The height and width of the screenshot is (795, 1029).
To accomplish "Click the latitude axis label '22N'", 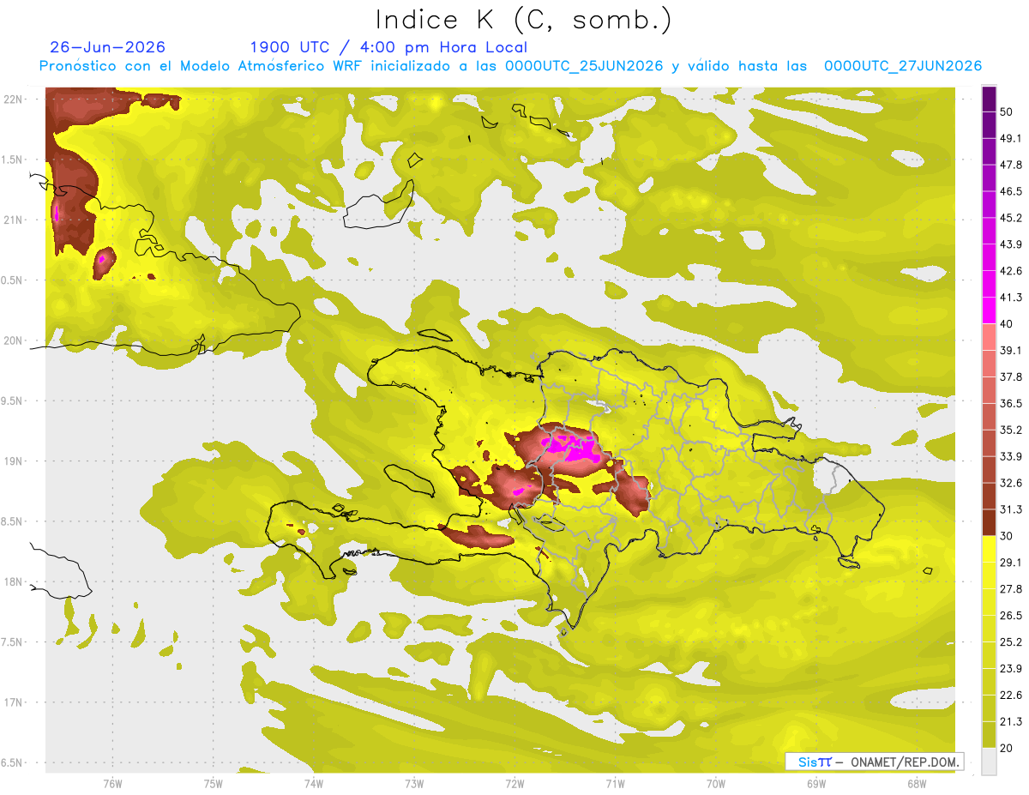I will (x=13, y=99).
